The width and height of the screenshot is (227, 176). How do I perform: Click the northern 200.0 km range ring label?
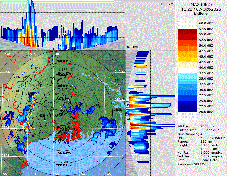[63, 61]
